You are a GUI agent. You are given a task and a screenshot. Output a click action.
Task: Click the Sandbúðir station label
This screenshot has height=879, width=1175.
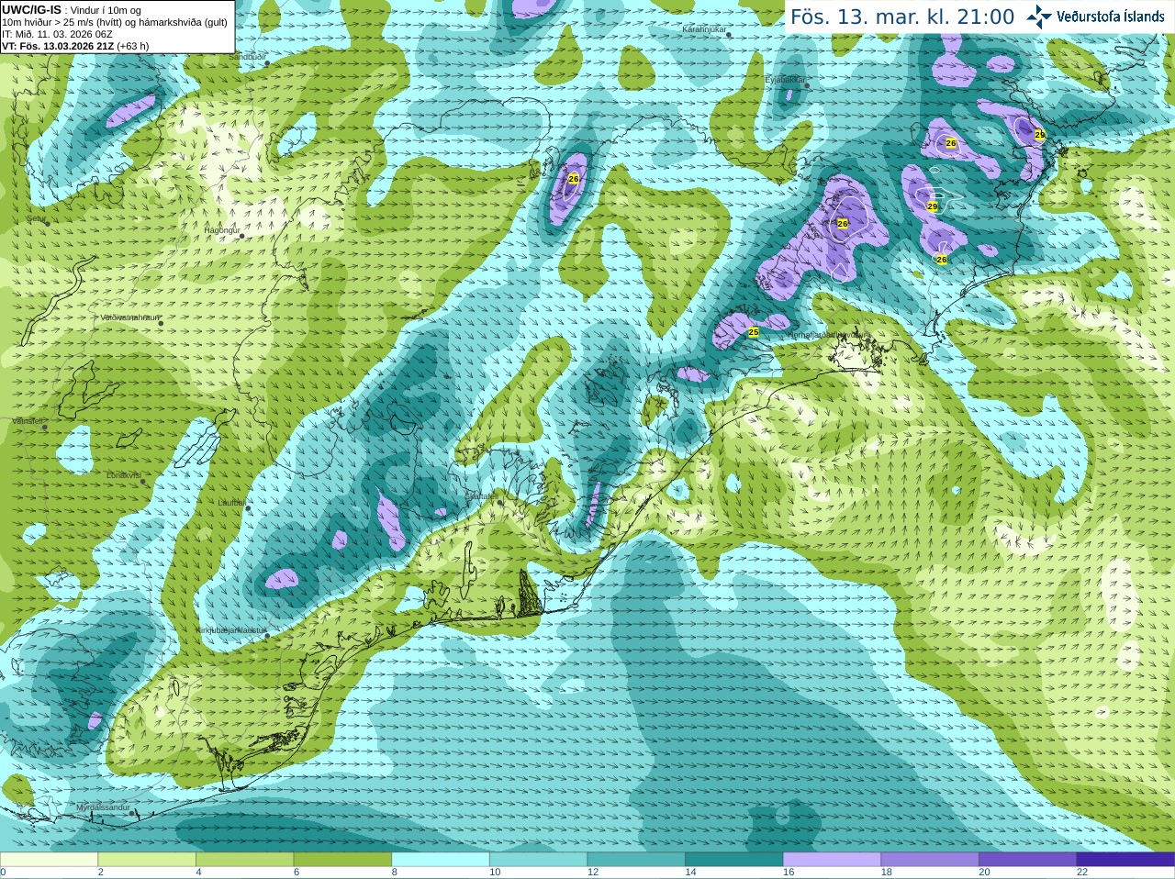[247, 57]
